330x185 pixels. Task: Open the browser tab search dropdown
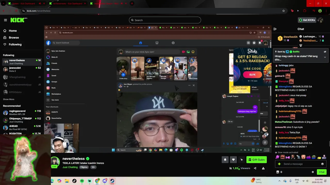tap(3, 4)
